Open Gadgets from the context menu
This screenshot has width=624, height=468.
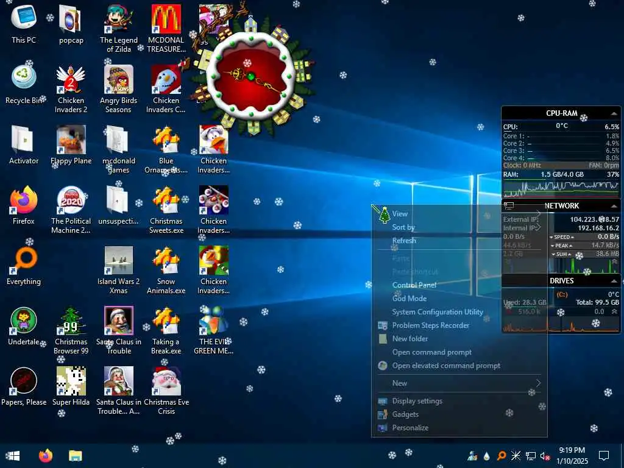pyautogui.click(x=459, y=414)
